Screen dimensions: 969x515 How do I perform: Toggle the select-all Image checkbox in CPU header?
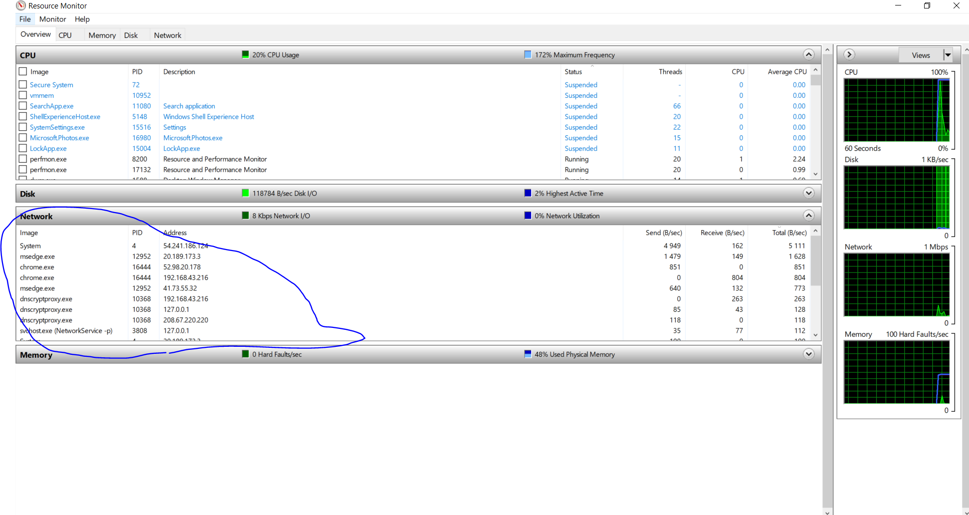(22, 71)
